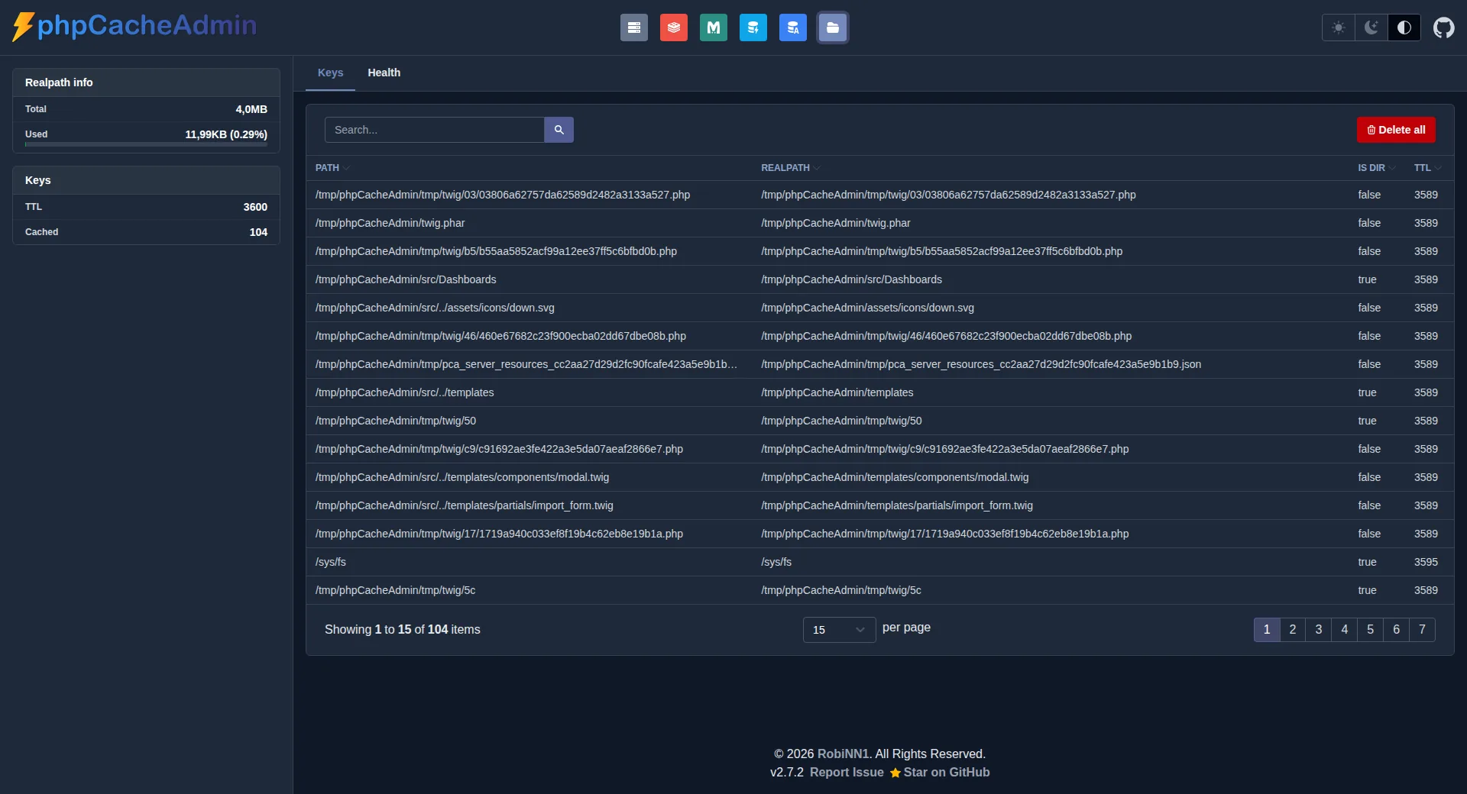Click the Used memory progress bar
The height and width of the screenshot is (794, 1467).
coord(146,144)
